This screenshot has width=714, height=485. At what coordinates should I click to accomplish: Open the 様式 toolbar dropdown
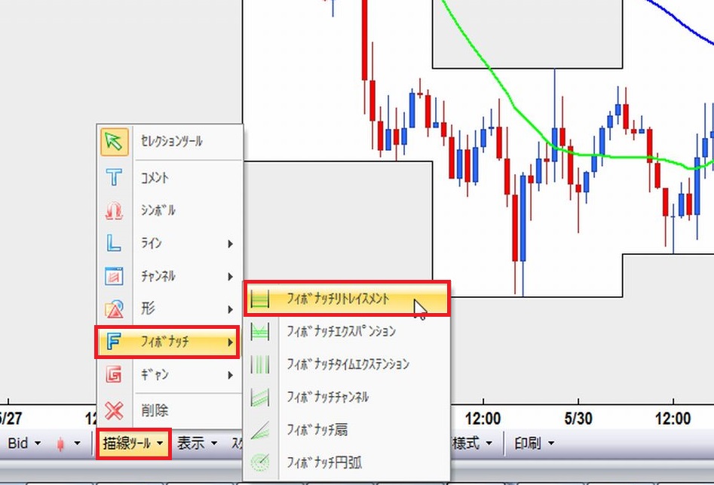click(472, 443)
